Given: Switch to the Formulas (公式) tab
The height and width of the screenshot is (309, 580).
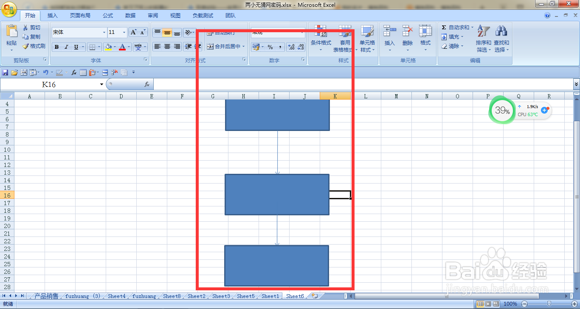Looking at the screenshot, I should tap(108, 16).
